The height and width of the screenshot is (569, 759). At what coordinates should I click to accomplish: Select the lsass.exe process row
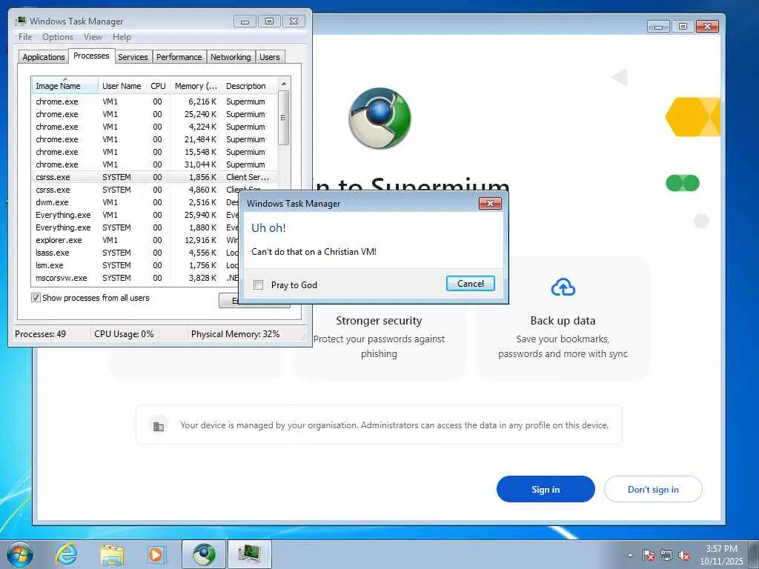(135, 253)
